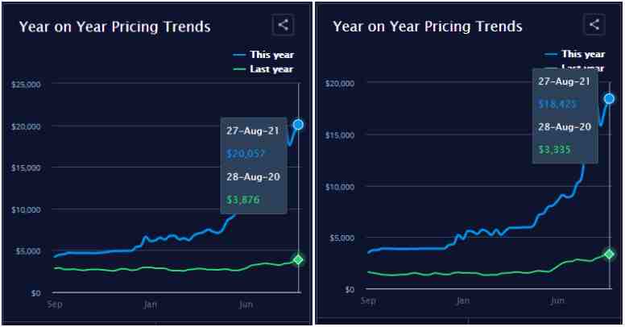This screenshot has width=625, height=327.
Task: Click the Jan label on left chart axis
Action: click(150, 305)
